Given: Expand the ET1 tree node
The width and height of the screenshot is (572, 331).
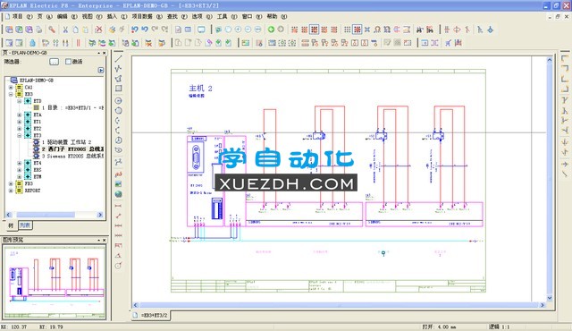Looking at the screenshot, I should pos(20,122).
